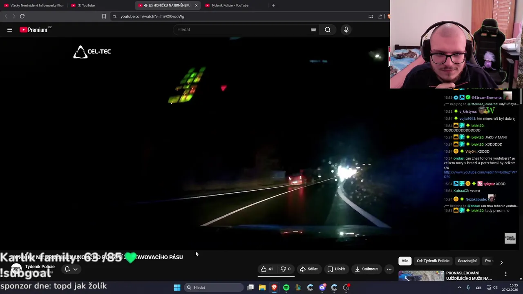Image resolution: width=523 pixels, height=294 pixels.
Task: Download video with Stáhnout button
Action: (366, 269)
